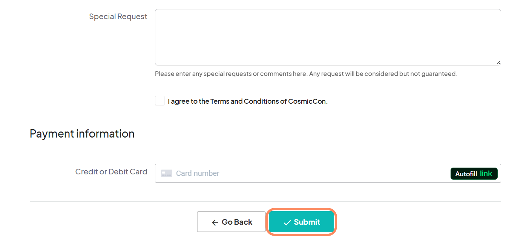Click the gray credit card icon
The width and height of the screenshot is (509, 239).
coord(166,174)
